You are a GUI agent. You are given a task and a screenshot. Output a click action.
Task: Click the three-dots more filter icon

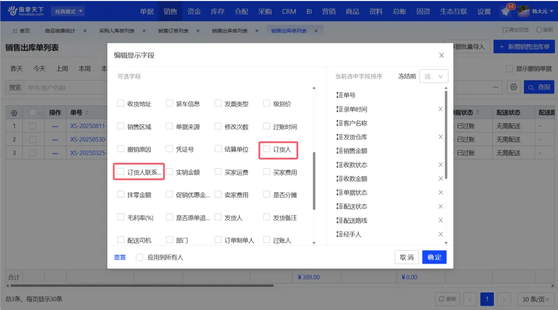495,87
